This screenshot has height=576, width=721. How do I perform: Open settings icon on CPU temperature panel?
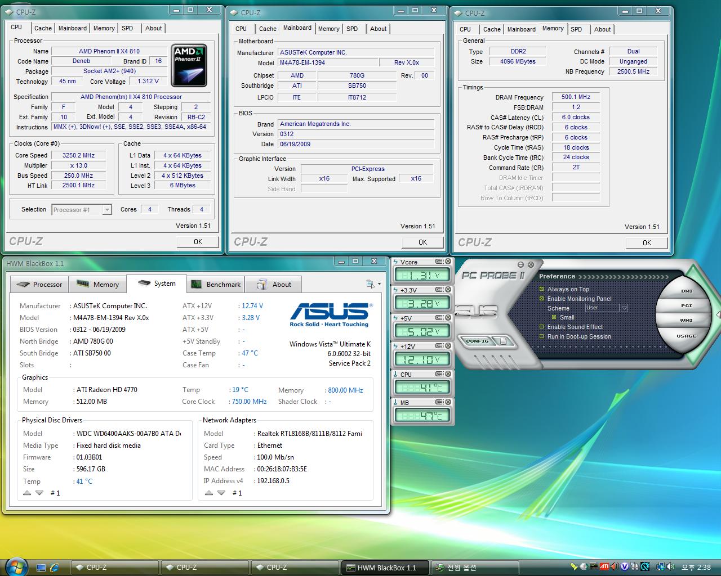click(x=440, y=374)
